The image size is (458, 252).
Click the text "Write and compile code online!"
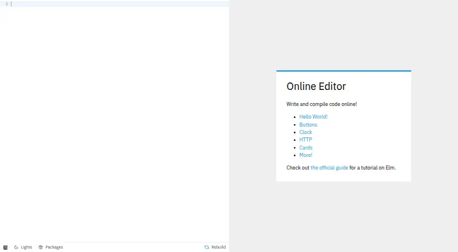tap(322, 104)
